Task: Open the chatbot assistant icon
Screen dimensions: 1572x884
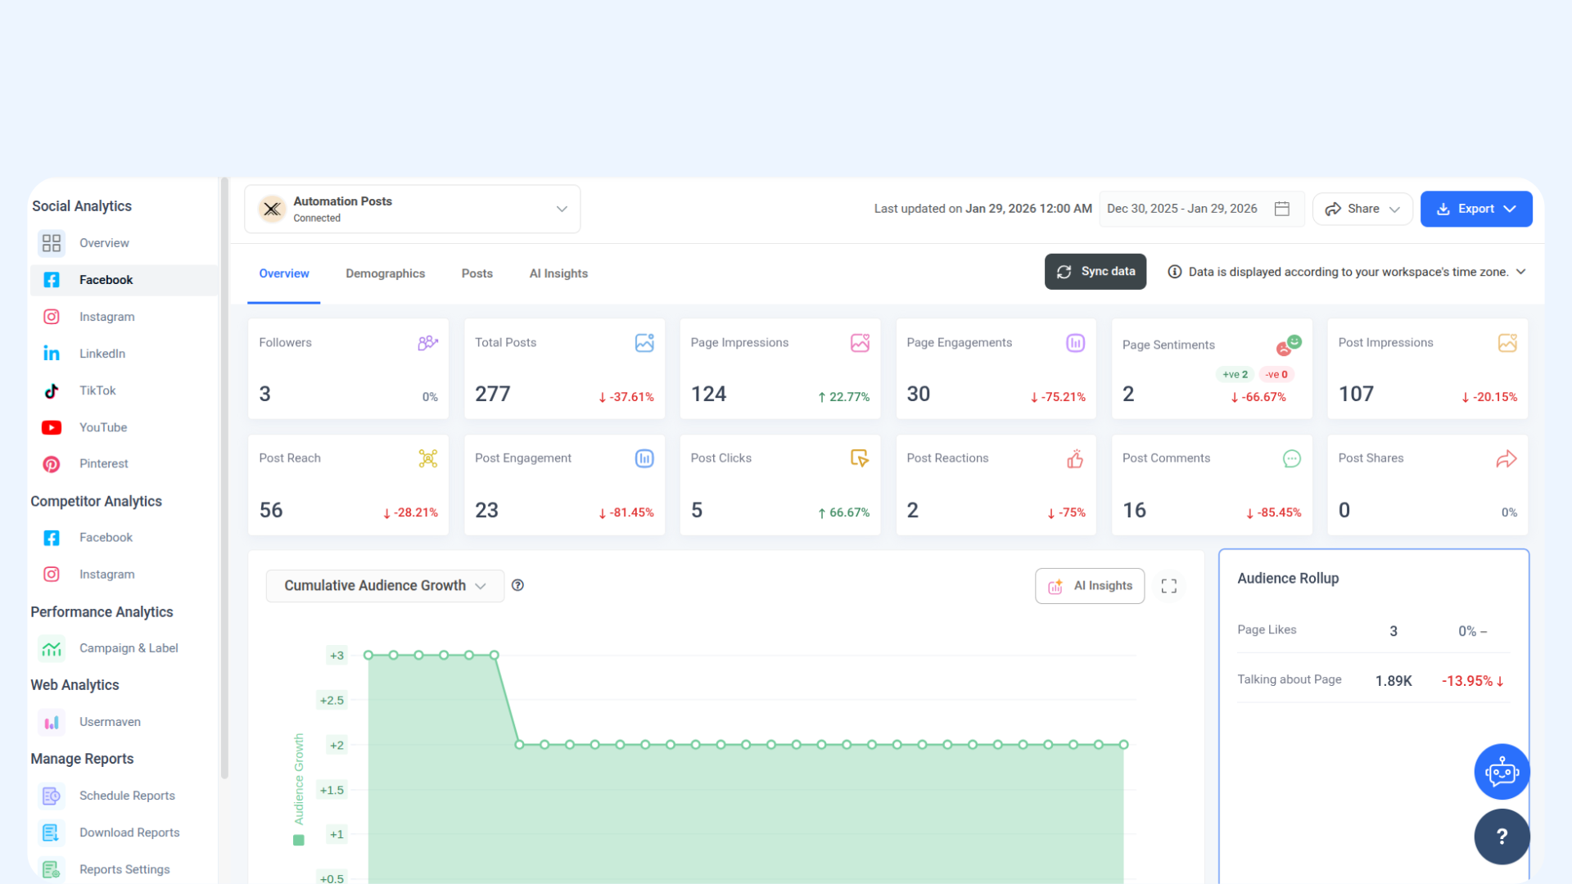Action: pos(1502,772)
